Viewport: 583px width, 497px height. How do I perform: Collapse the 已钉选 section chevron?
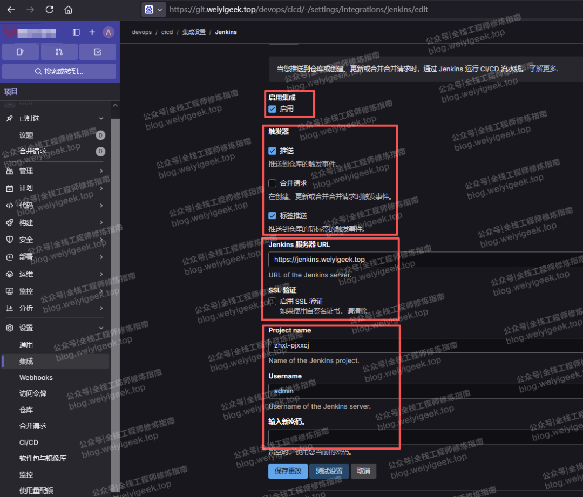[x=101, y=118]
